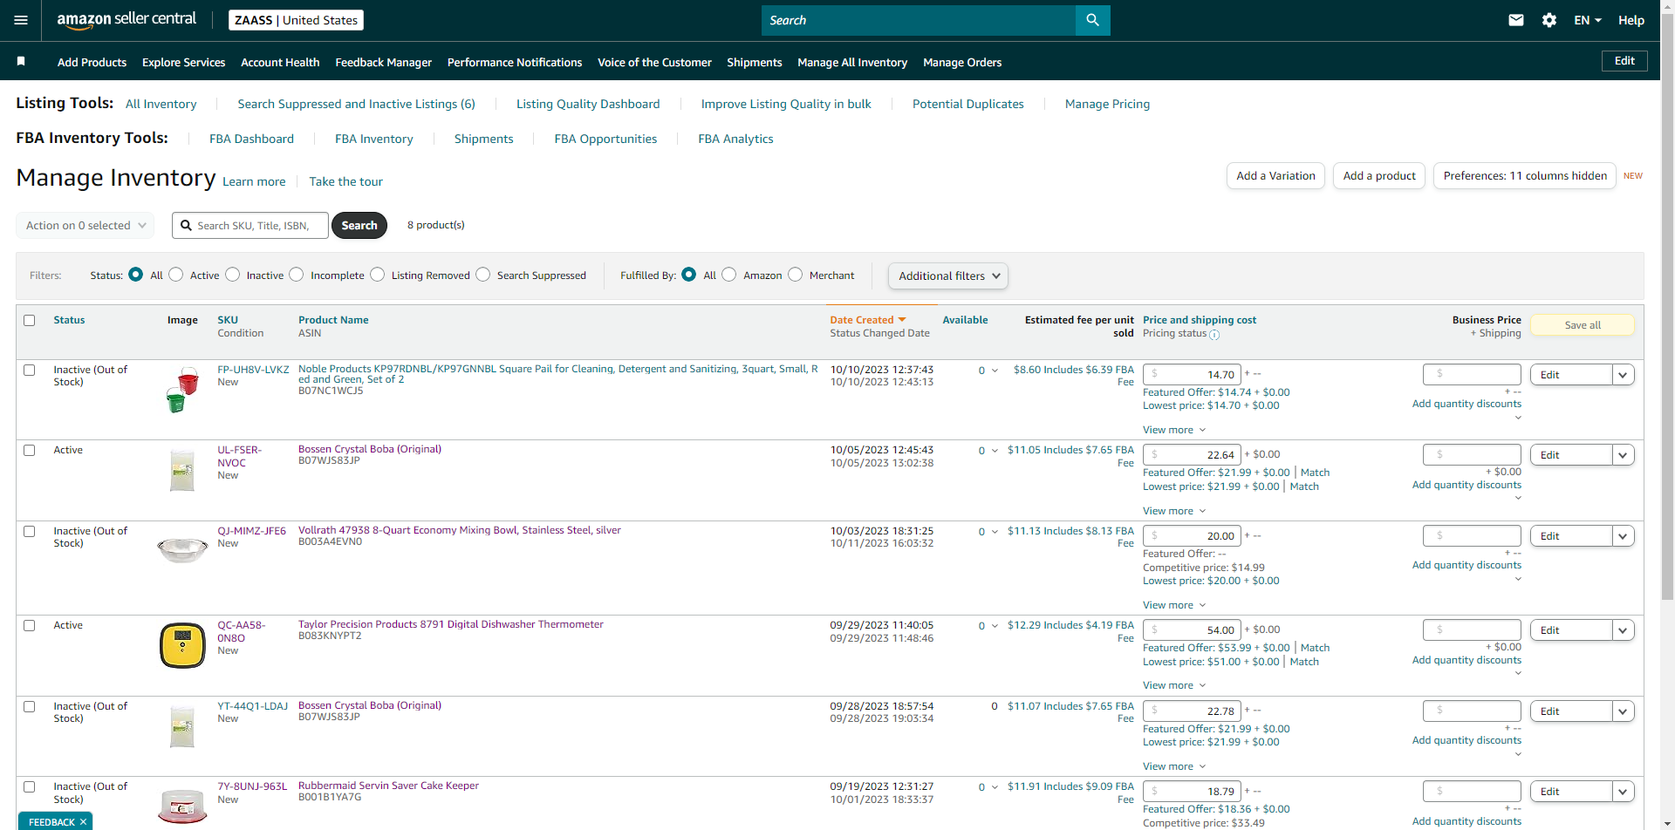This screenshot has height=830, width=1675.
Task: Click Add a Variation button
Action: click(x=1275, y=175)
